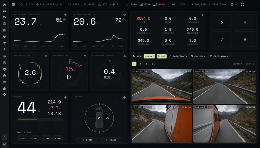The width and height of the screenshot is (260, 148).
Task: Click the battery charge level bar
Action: [40, 120]
